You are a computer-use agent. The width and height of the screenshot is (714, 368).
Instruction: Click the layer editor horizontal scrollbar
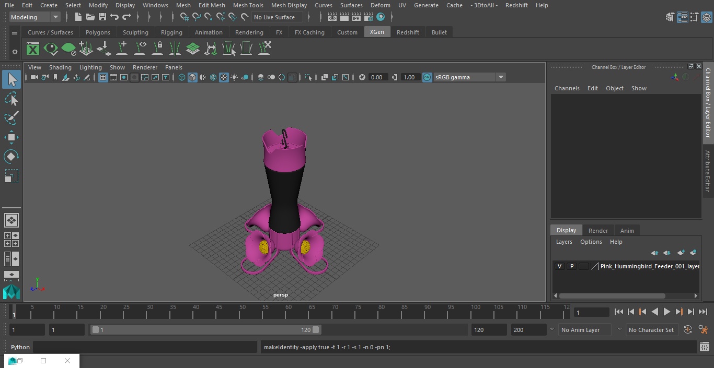(612, 295)
